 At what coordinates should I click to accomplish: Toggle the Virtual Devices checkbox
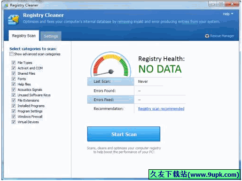(x=14, y=122)
